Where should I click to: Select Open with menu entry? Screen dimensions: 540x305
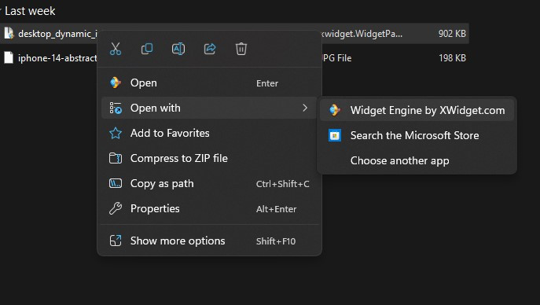tap(209, 108)
